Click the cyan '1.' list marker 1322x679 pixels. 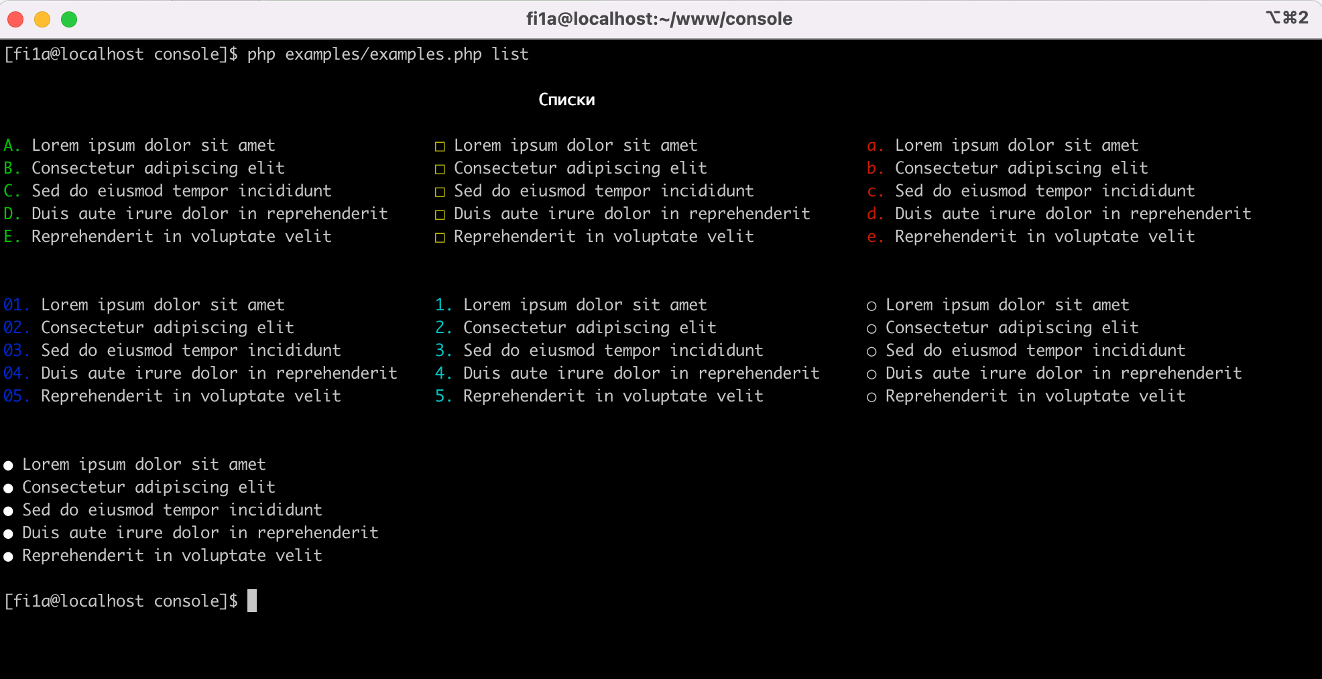(x=444, y=305)
